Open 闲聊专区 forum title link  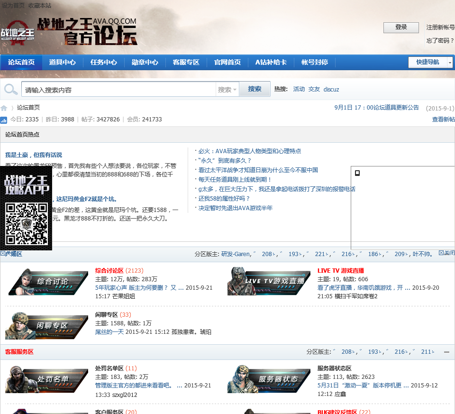coord(107,315)
